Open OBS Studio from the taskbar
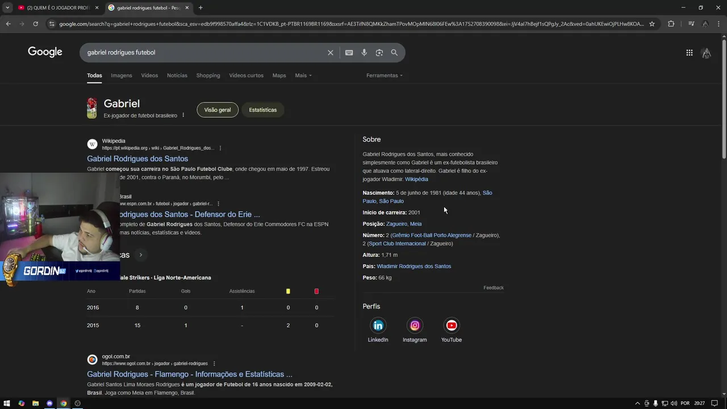 pyautogui.click(x=78, y=403)
